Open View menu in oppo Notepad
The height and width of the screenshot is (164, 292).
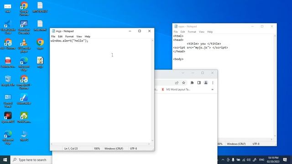202,32
